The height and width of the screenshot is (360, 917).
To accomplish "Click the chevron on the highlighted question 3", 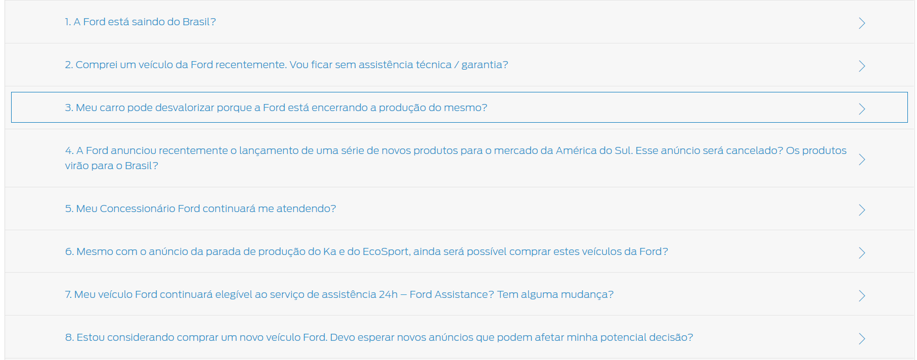I will pyautogui.click(x=862, y=109).
